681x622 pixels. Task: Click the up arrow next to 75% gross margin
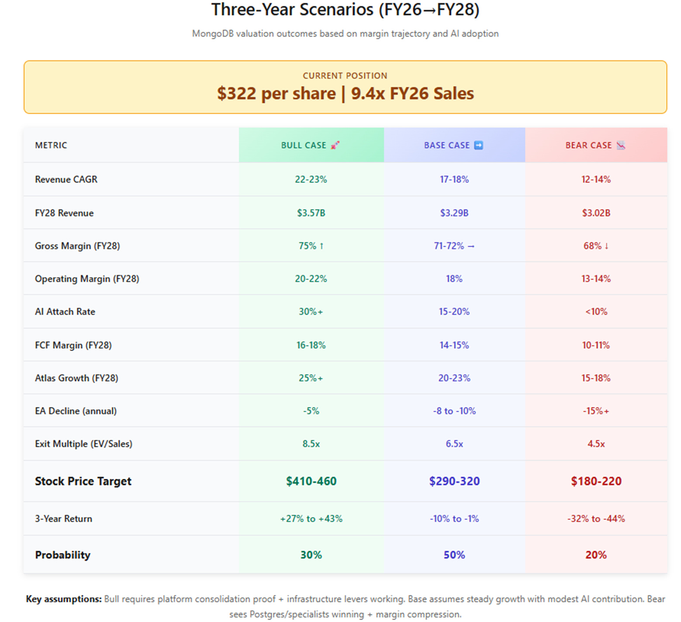[x=321, y=246]
